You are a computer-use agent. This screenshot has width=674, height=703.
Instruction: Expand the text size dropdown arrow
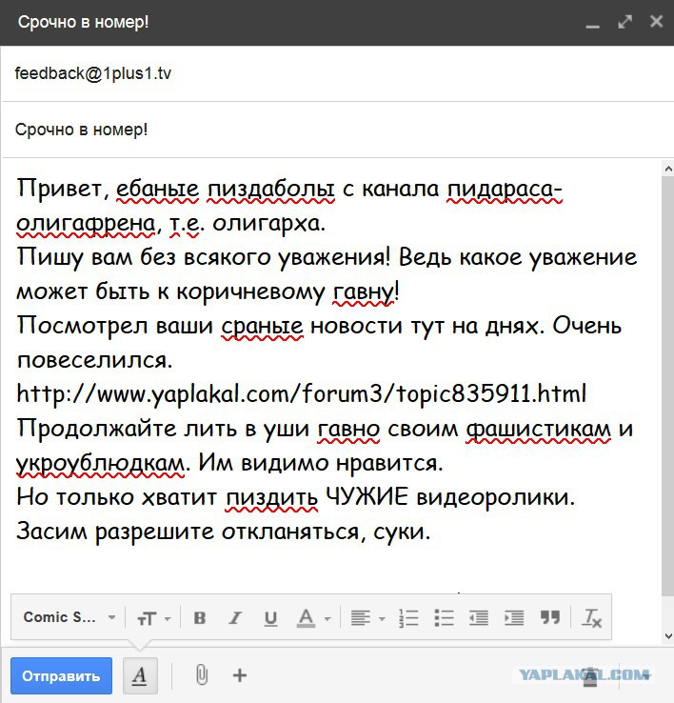click(168, 619)
